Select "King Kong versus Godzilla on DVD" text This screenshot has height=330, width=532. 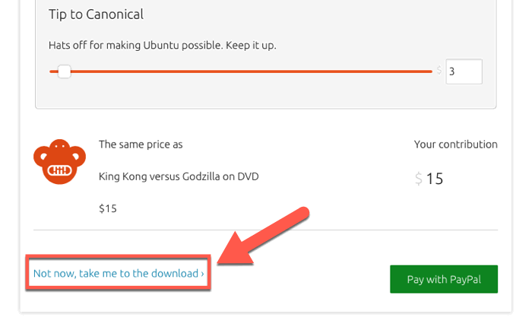click(179, 176)
